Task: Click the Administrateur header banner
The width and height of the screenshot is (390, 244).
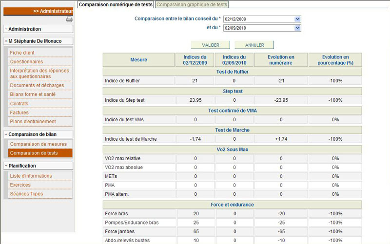Action: pos(39,11)
